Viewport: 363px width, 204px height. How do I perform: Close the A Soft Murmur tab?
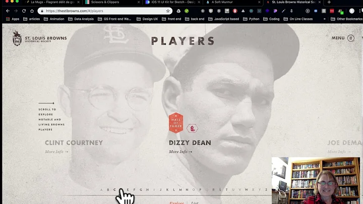[259, 2]
